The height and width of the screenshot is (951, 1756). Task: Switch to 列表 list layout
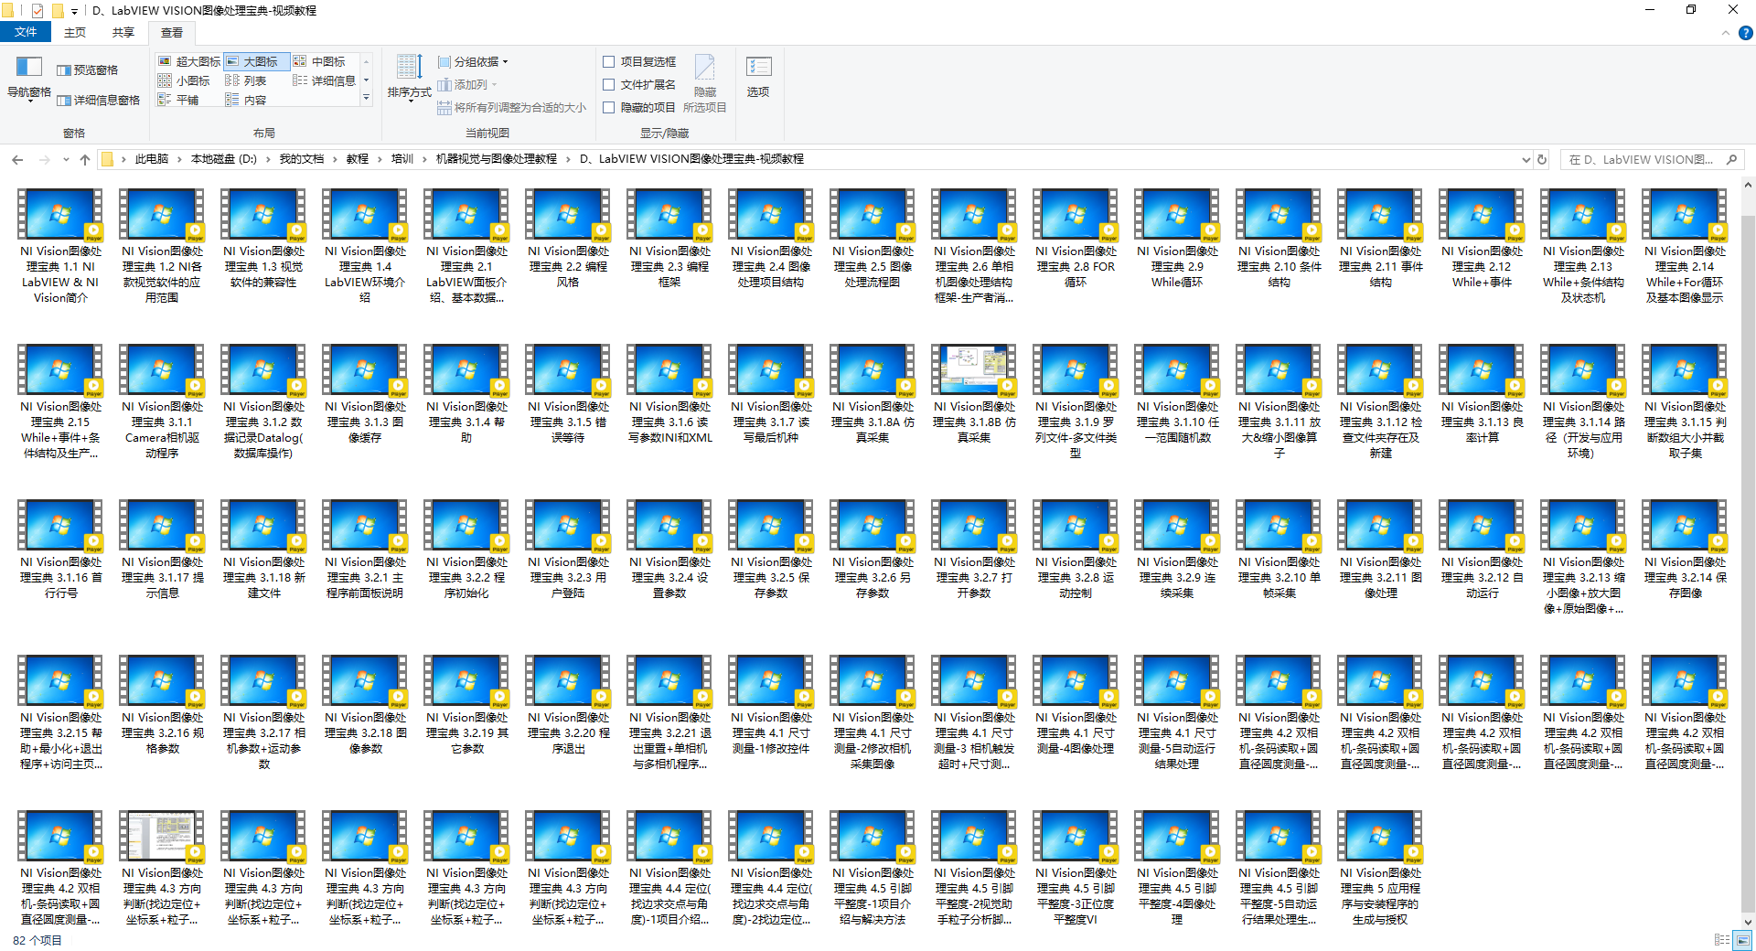pos(247,80)
